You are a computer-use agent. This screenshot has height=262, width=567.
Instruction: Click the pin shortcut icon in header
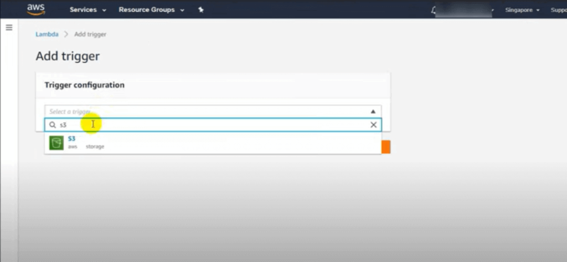coord(201,10)
